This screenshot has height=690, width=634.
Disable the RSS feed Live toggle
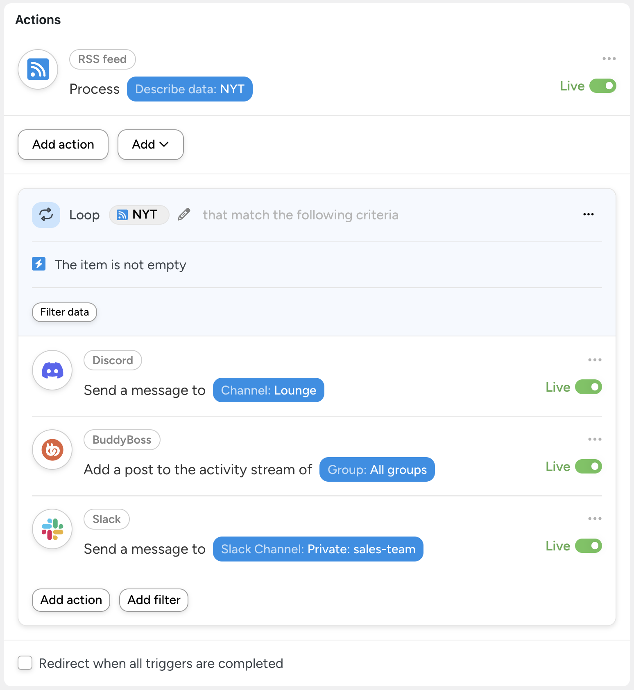point(602,86)
